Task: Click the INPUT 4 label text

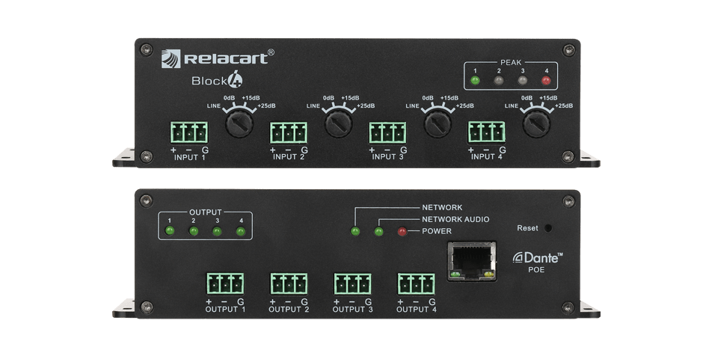Action: pyautogui.click(x=487, y=157)
